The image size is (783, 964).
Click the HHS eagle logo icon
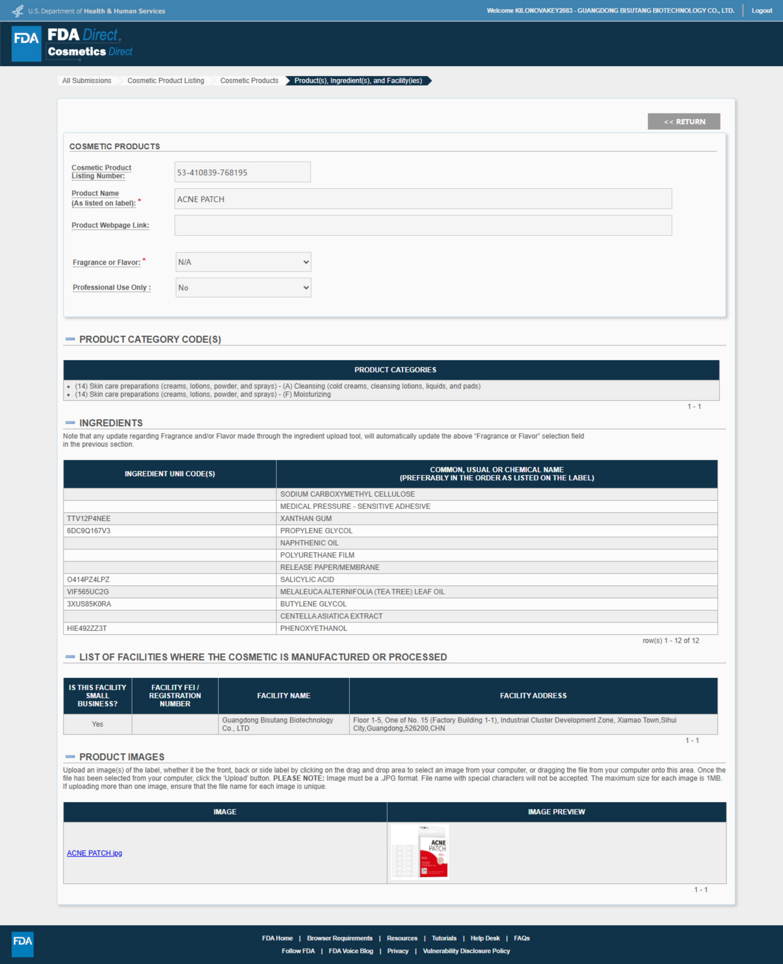coord(17,10)
